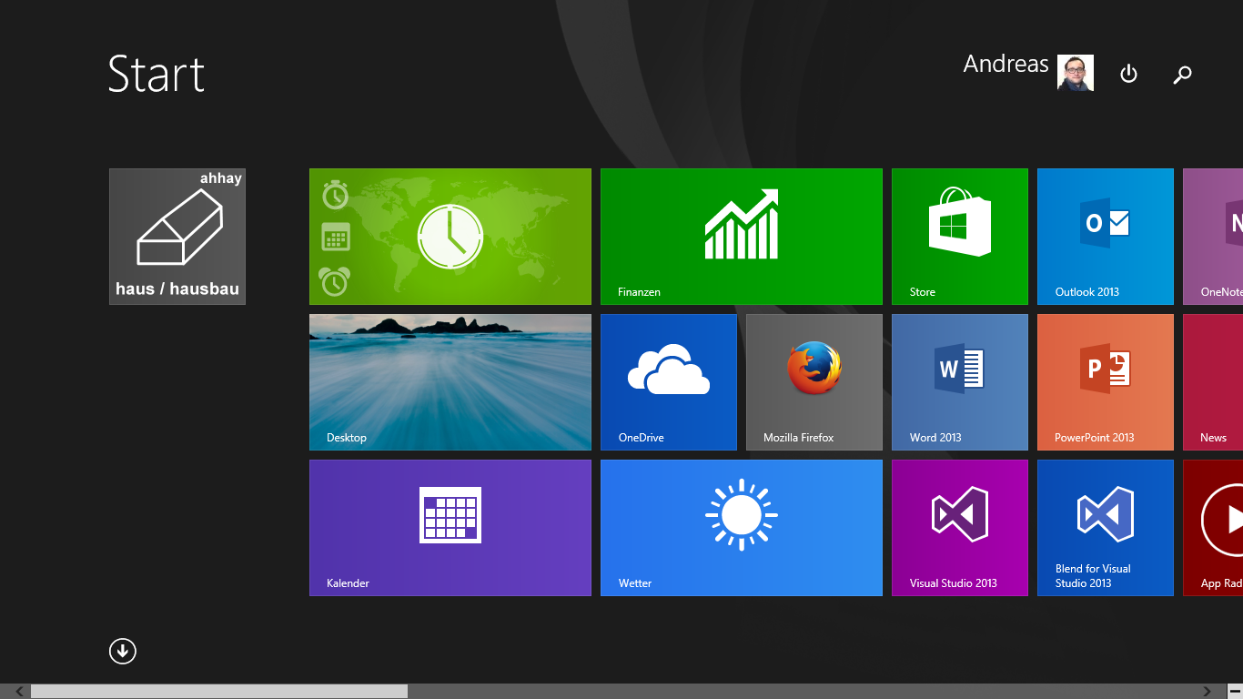Click the Andreas account picture
The height and width of the screenshot is (699, 1243).
click(x=1076, y=73)
